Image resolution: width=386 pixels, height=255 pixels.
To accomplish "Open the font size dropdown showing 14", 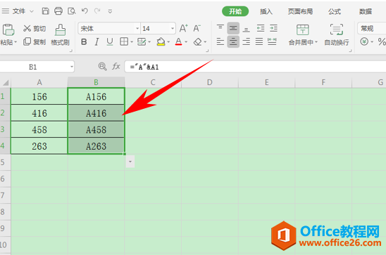I will [173, 29].
